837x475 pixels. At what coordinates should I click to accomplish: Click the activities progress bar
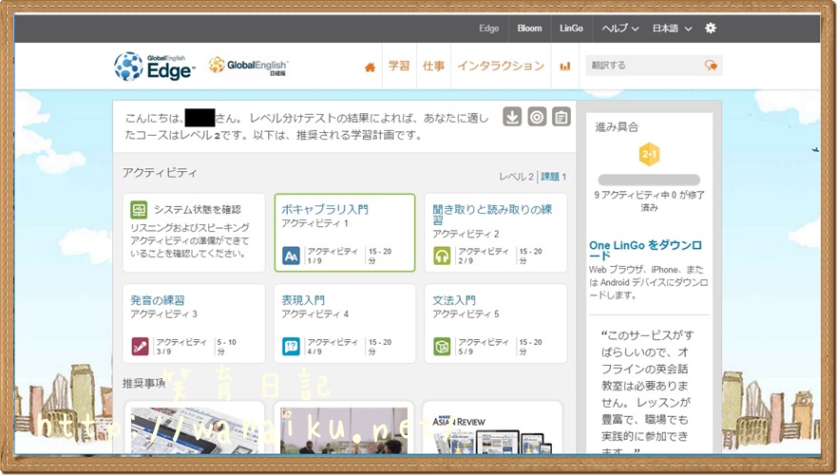click(x=649, y=180)
